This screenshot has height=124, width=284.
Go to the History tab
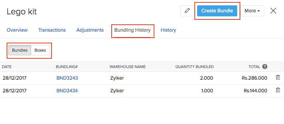tap(168, 30)
